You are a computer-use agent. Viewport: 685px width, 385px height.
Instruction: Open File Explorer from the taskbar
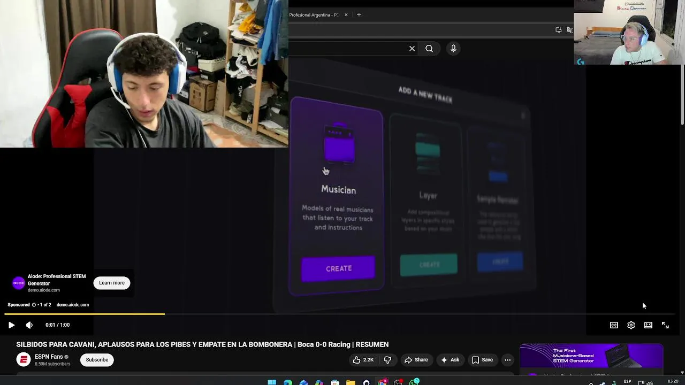[351, 382]
